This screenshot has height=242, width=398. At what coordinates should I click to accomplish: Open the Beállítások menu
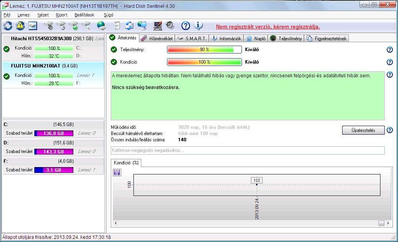coord(84,15)
